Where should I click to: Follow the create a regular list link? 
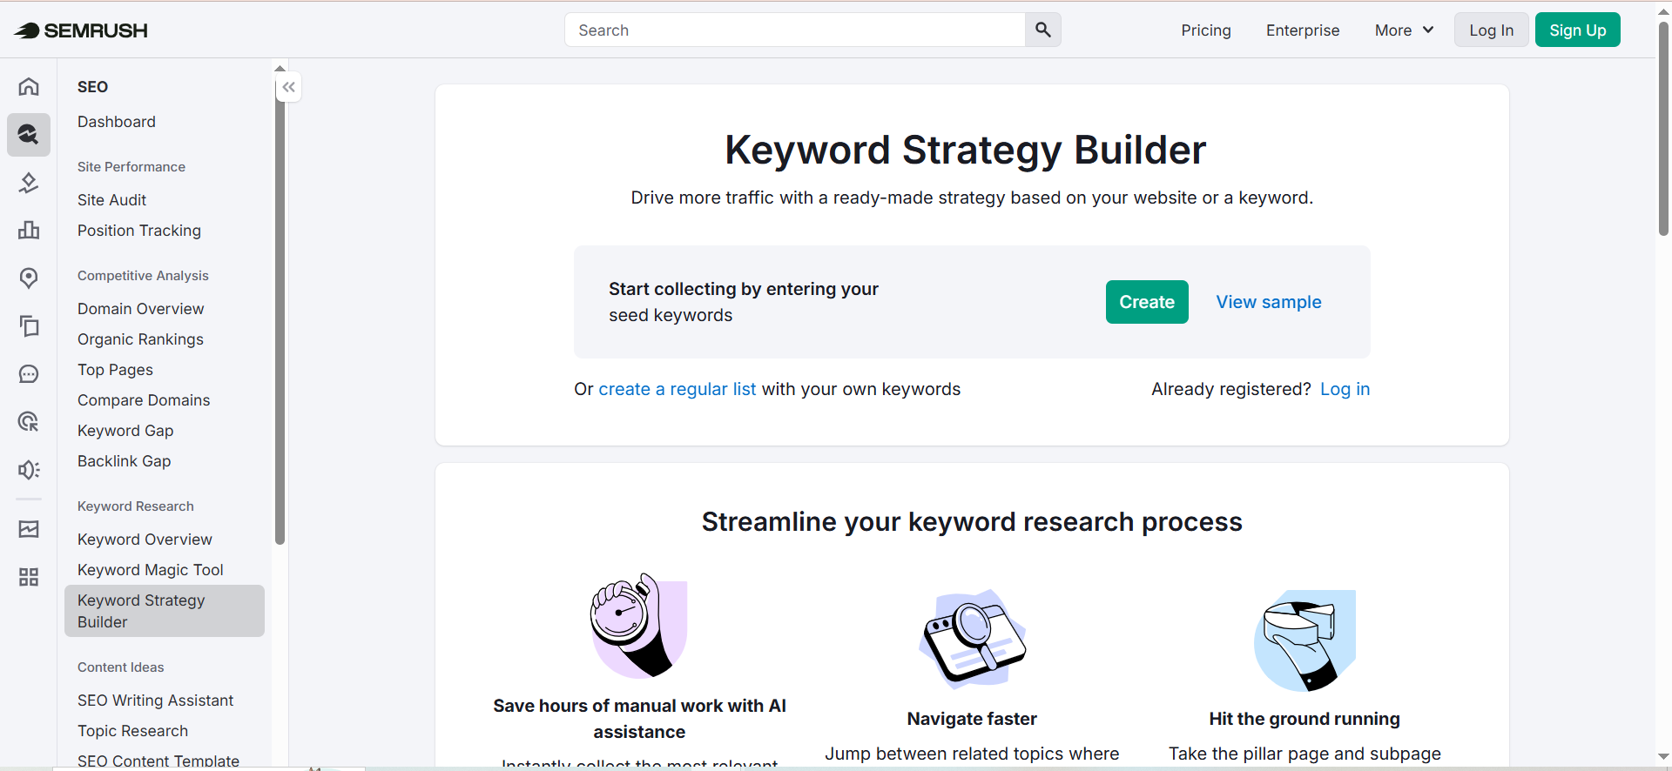(x=678, y=389)
